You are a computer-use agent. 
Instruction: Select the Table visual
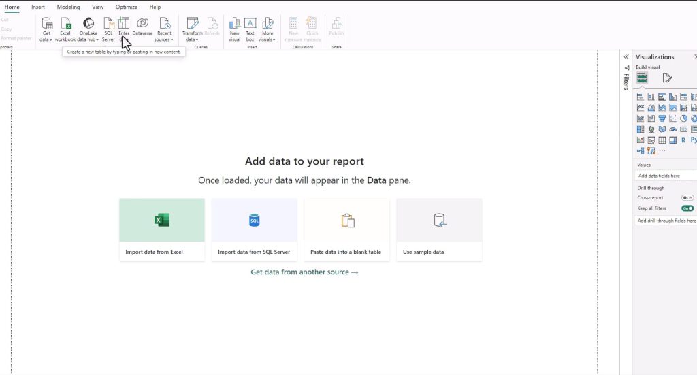tap(662, 140)
